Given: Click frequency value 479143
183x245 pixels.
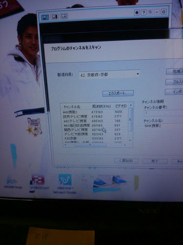Looking at the screenshot, I should click(97, 117).
